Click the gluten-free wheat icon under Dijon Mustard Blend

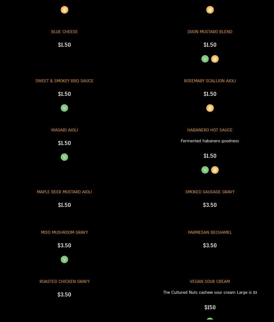pos(215,59)
